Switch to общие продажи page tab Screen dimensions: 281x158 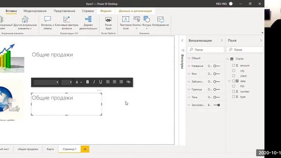point(28,149)
